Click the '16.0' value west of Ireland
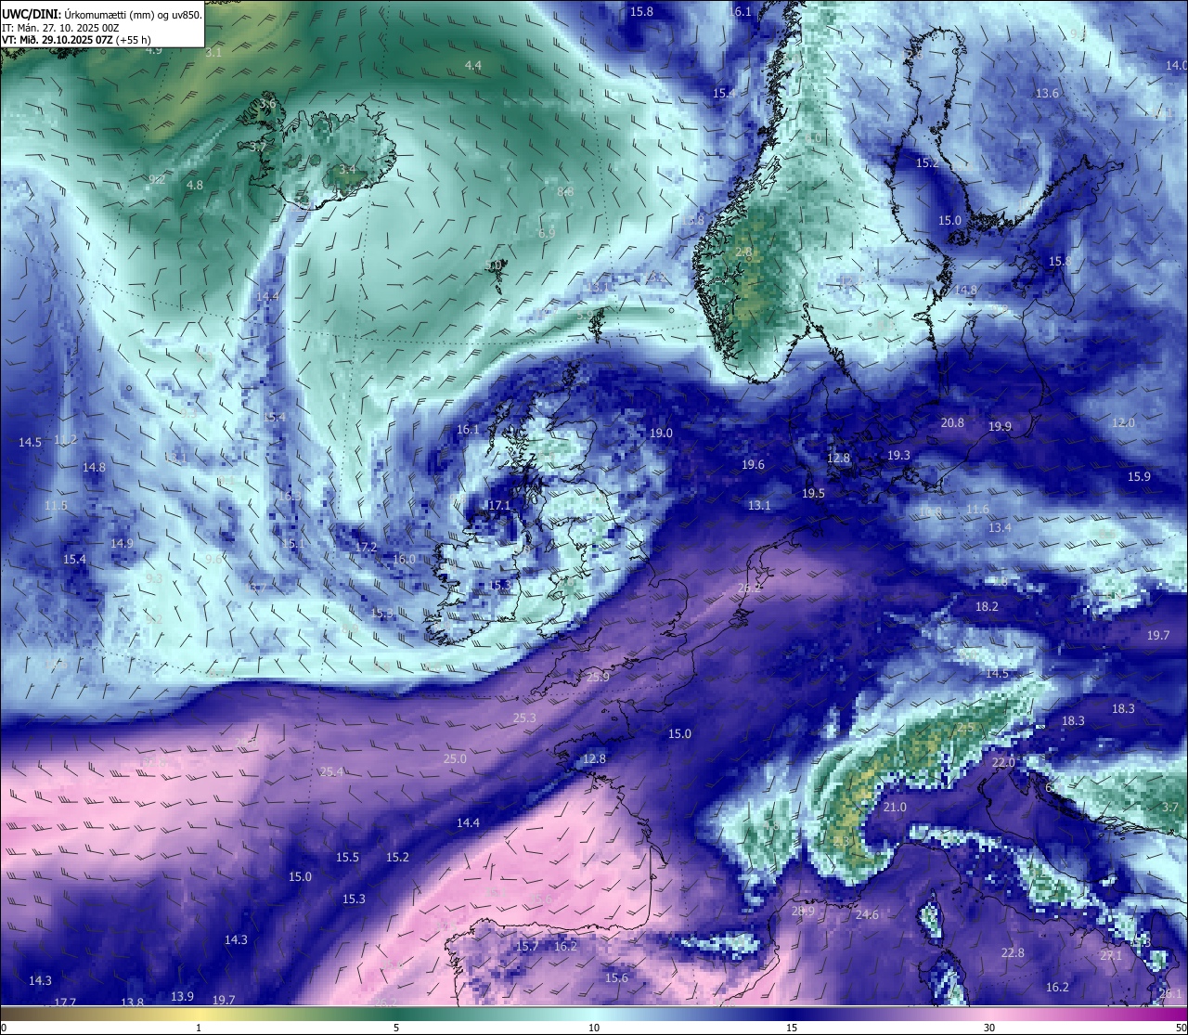 [x=404, y=559]
